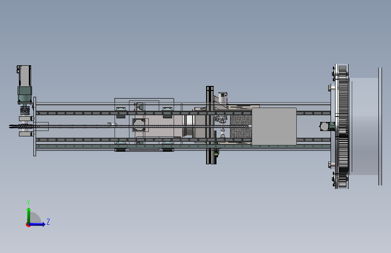
Task: Select the light cylindrical drum at far right
Action: click(364, 126)
